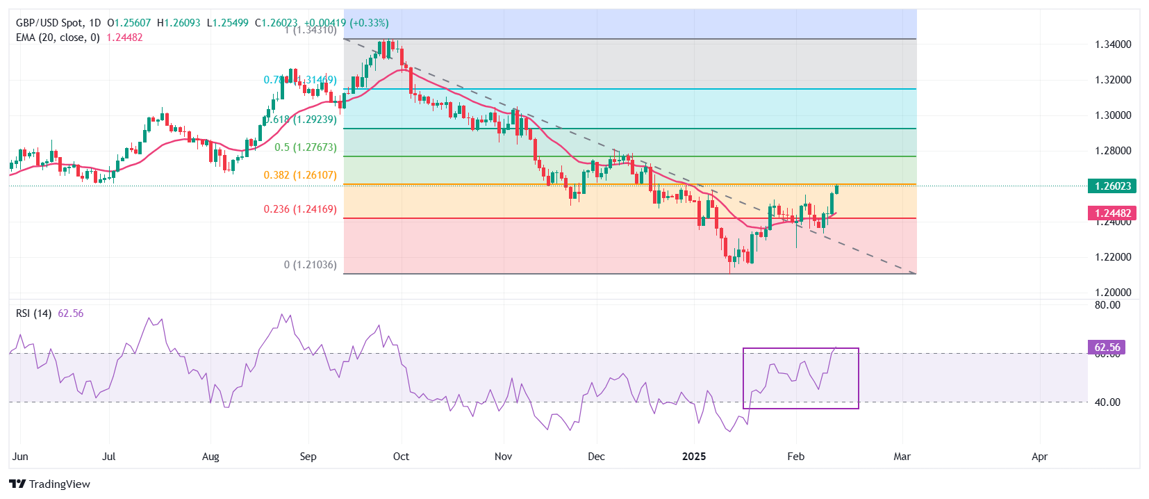The image size is (1149, 499).
Task: Click the TradingView logo icon
Action: [x=17, y=484]
